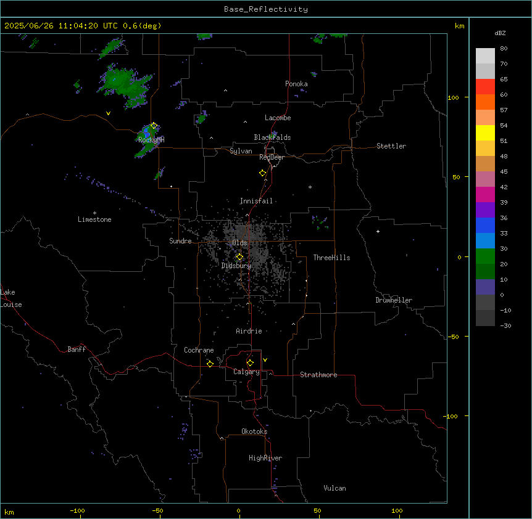Viewport: 532px width, 519px height.
Task: Click the dBZ legend heading
Action: pos(500,33)
